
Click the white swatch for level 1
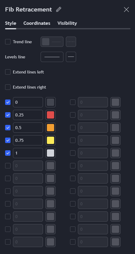coord(51,153)
